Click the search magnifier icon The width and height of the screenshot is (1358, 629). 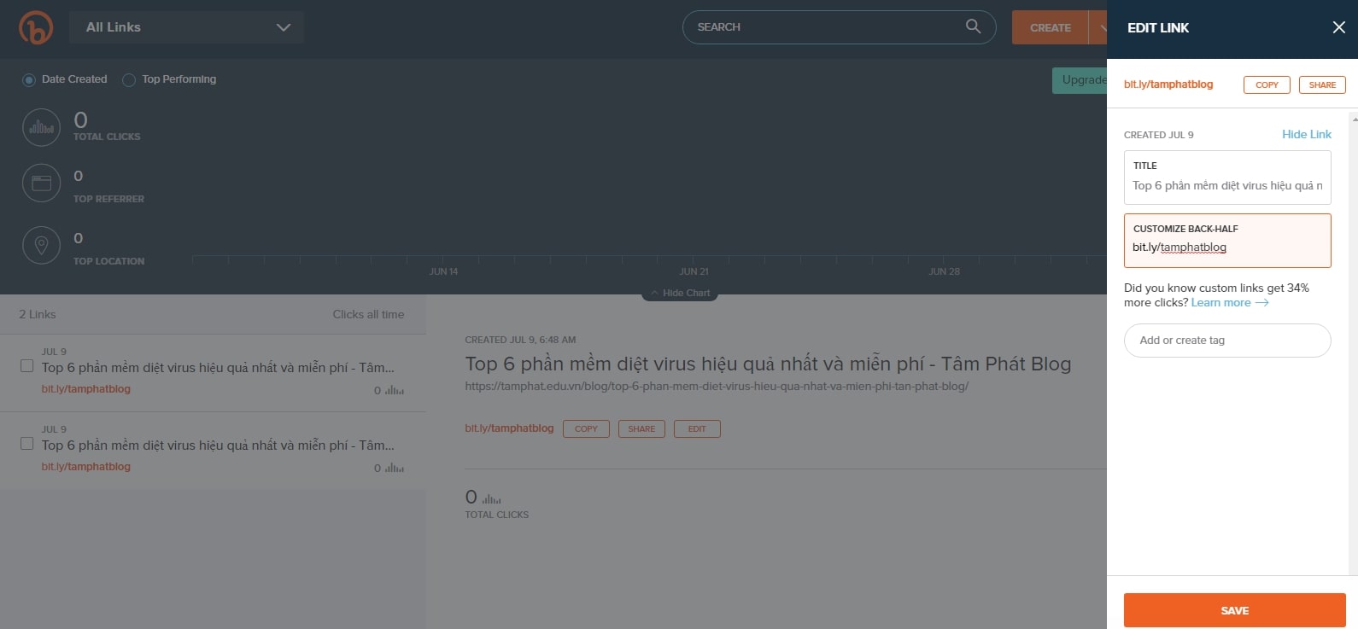pyautogui.click(x=973, y=26)
